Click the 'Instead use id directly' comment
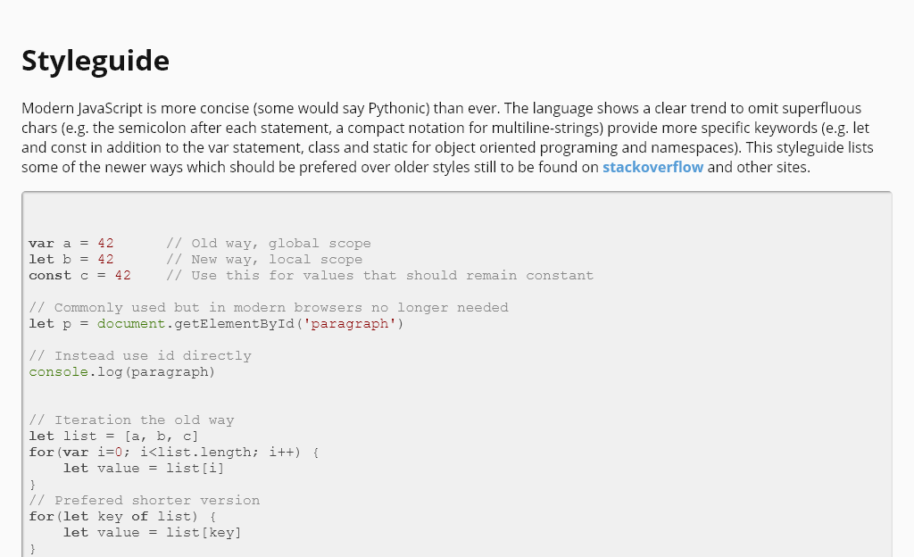This screenshot has width=914, height=557. [140, 356]
